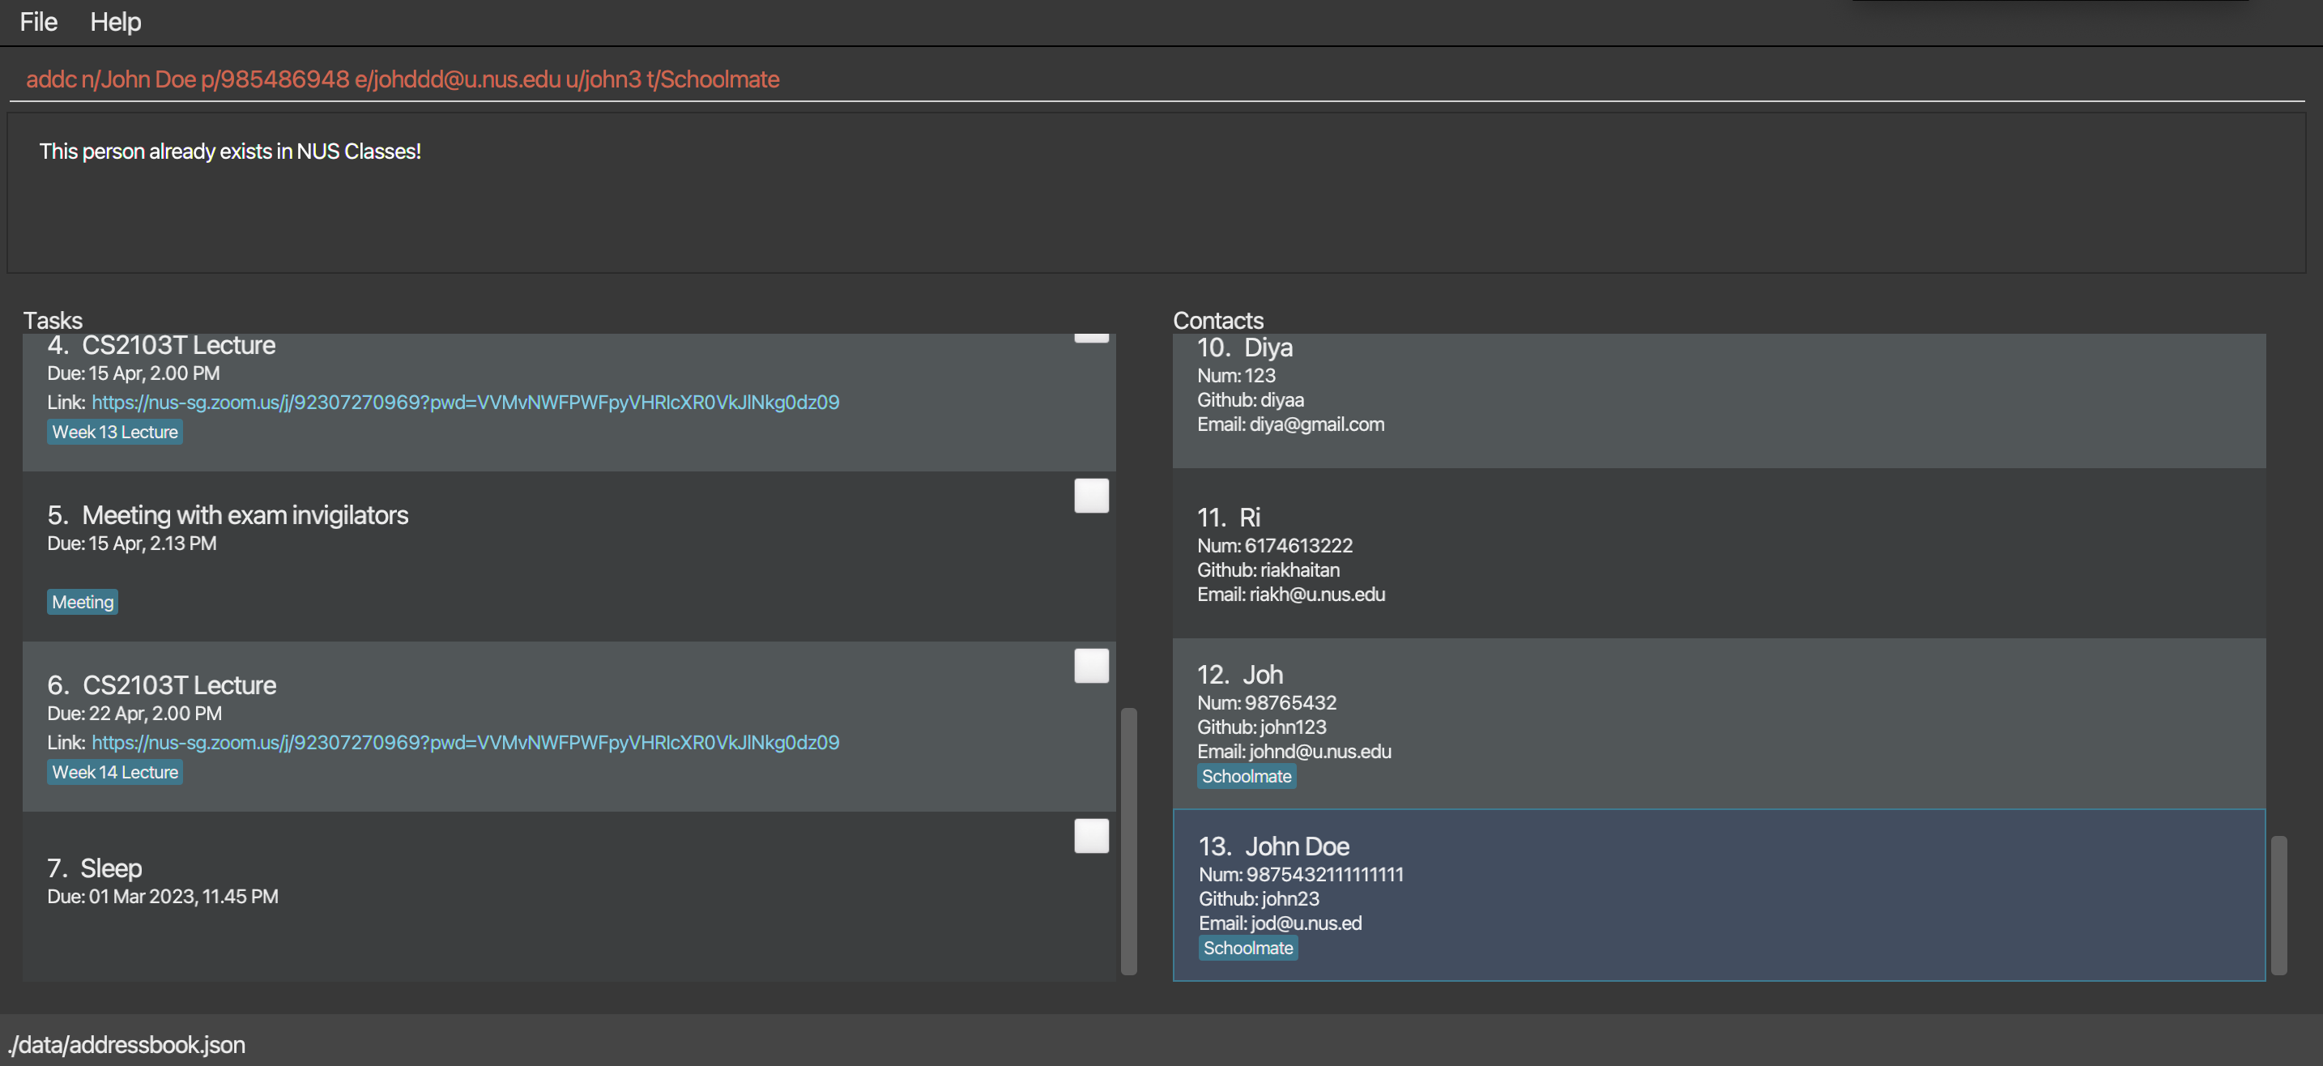Image resolution: width=2323 pixels, height=1066 pixels.
Task: Open Zoom link of Week 14 lecture
Action: pyautogui.click(x=464, y=742)
